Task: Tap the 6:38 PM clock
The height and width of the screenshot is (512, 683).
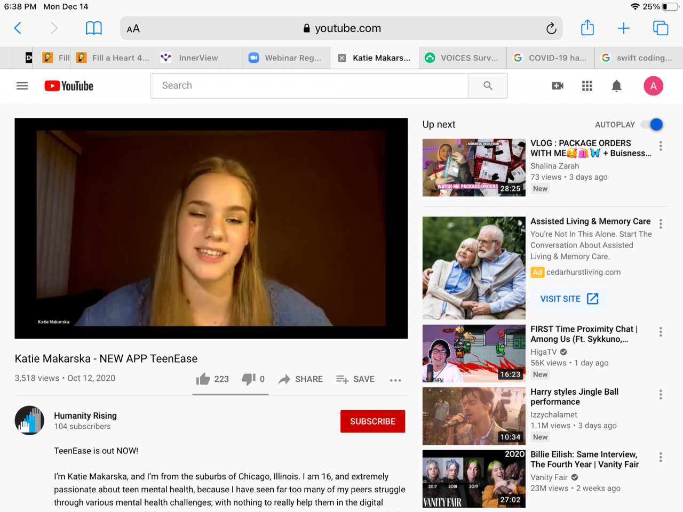Action: pyautogui.click(x=20, y=7)
